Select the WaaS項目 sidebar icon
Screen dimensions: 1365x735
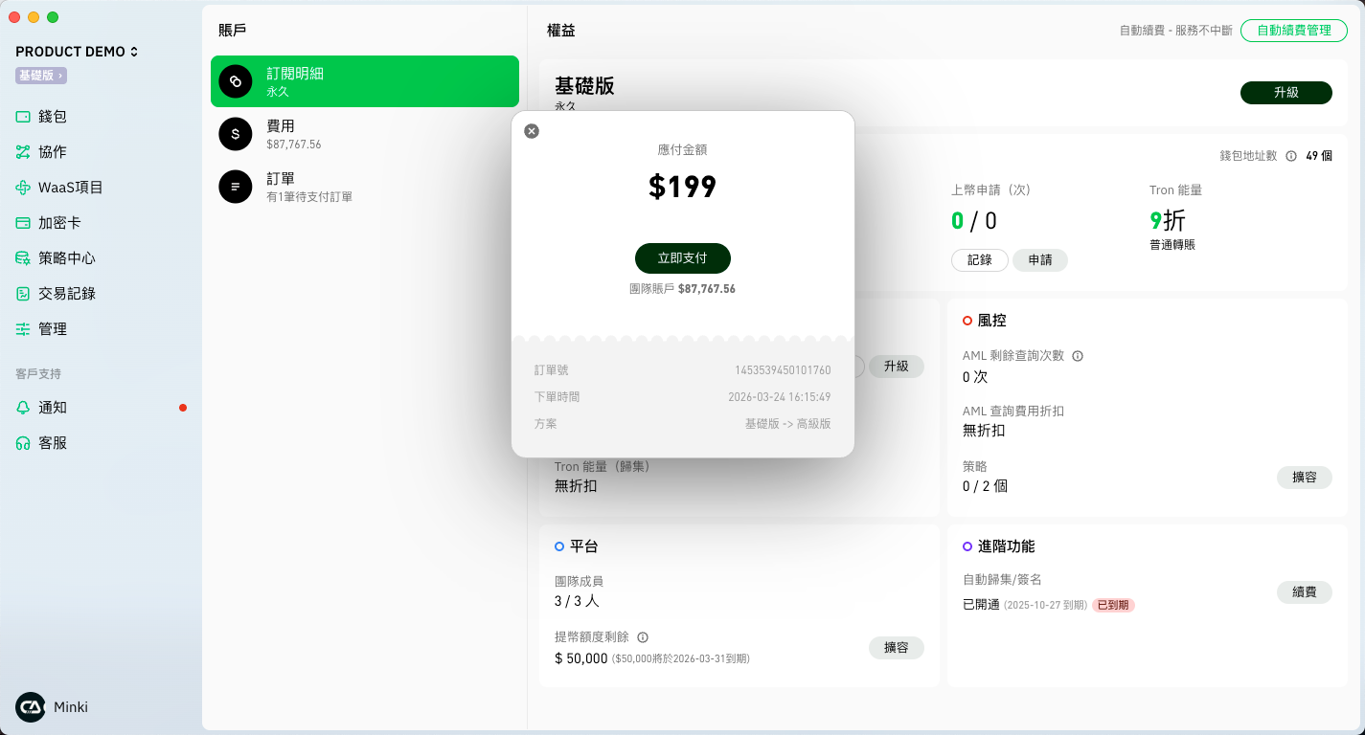coord(23,188)
